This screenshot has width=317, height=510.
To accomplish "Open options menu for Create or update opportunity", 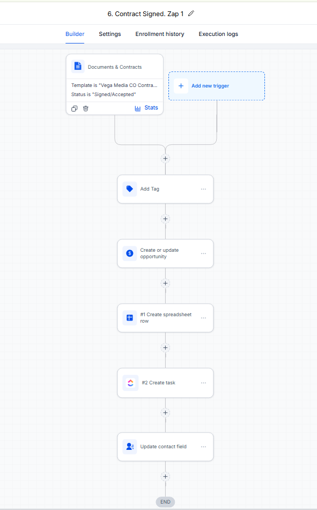I will click(203, 253).
